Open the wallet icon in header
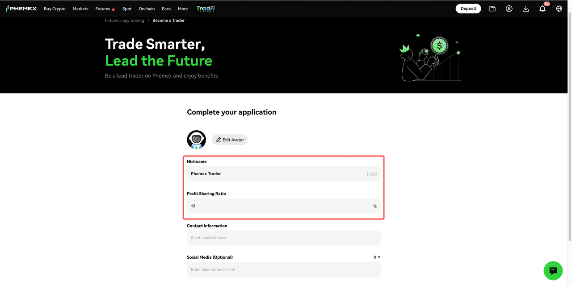This screenshot has width=572, height=285. 492,8
